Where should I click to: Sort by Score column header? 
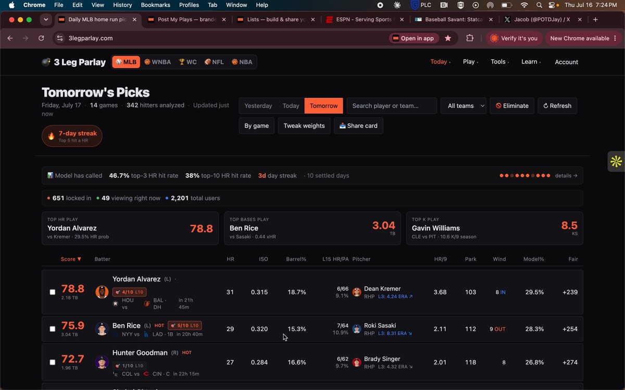(71, 259)
